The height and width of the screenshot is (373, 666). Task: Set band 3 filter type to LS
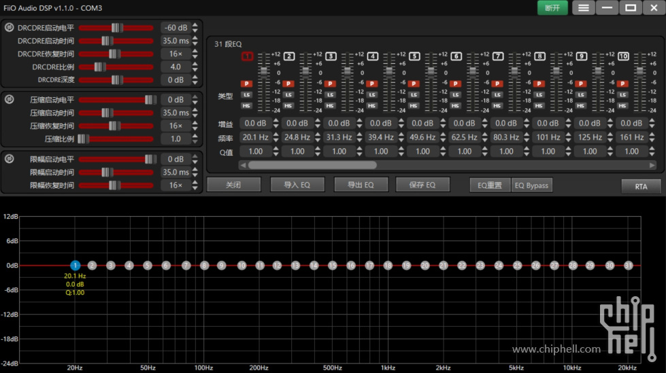tap(330, 94)
